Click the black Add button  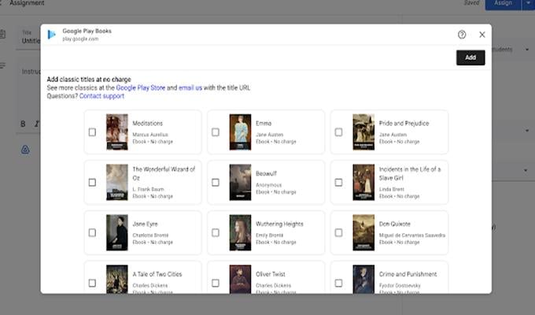click(x=470, y=57)
